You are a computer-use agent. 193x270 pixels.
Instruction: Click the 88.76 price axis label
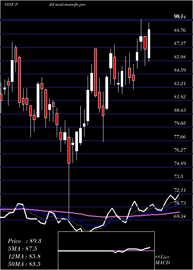click(x=180, y=30)
